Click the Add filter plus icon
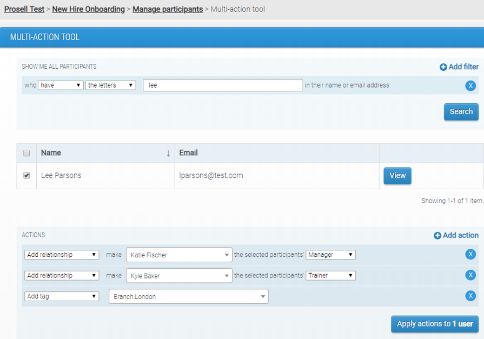Viewport: 484px width, 339px height. [x=443, y=67]
